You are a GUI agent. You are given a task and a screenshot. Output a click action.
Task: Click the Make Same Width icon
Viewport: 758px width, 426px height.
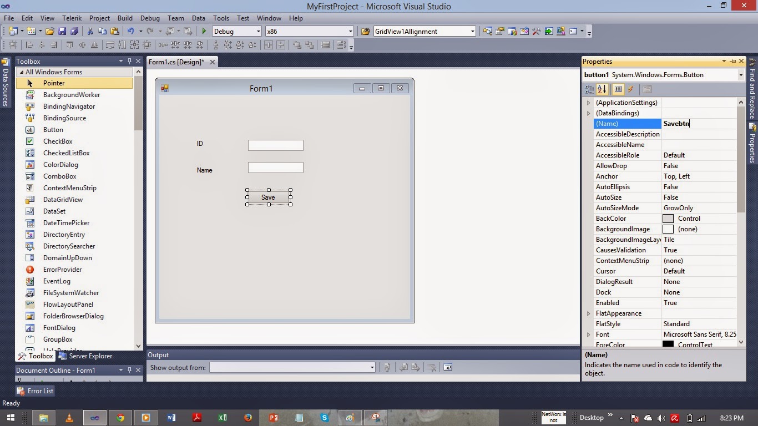point(110,45)
